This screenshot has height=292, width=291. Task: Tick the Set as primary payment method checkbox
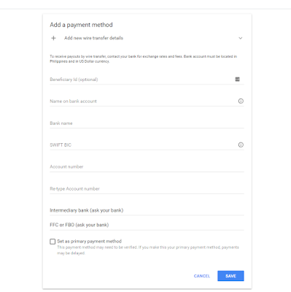pos(53,242)
